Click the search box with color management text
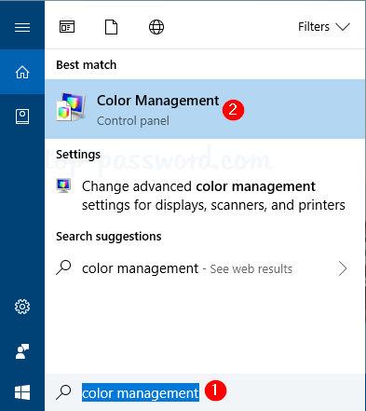The height and width of the screenshot is (411, 366). pyautogui.click(x=205, y=392)
